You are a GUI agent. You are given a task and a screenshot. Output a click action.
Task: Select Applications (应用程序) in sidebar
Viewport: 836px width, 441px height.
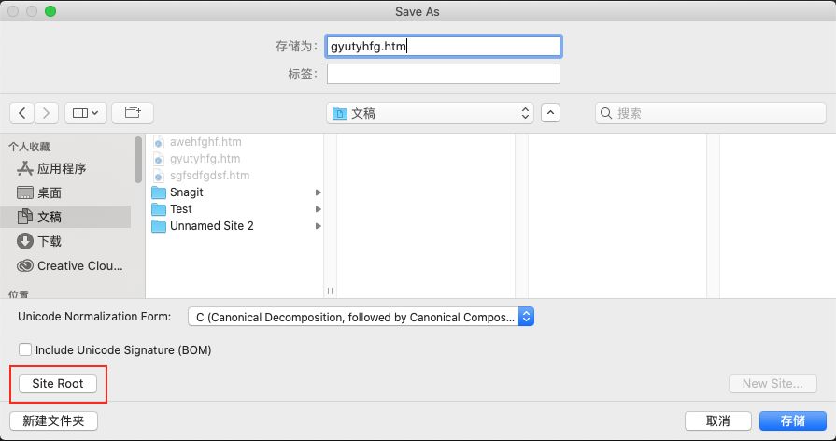coord(62,169)
